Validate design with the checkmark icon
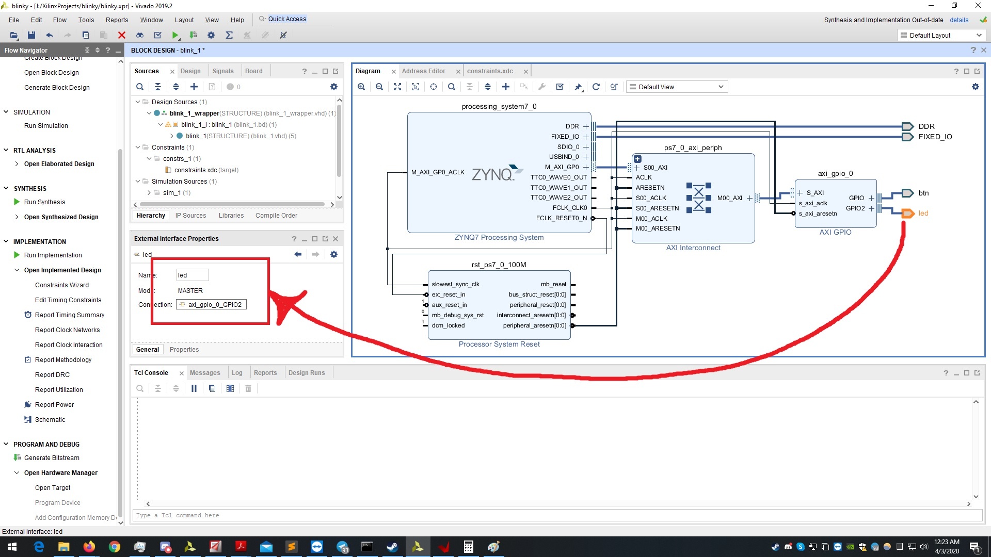This screenshot has height=557, width=991. click(x=560, y=87)
